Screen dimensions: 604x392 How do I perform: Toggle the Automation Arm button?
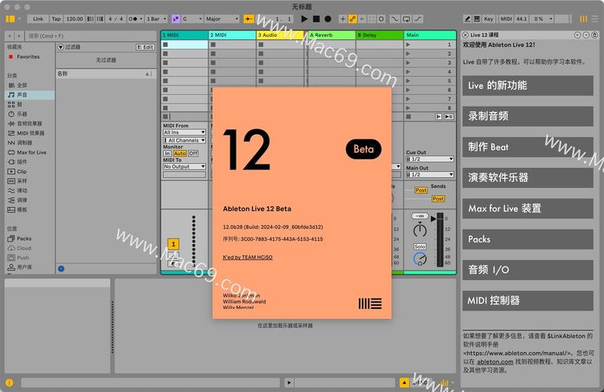pyautogui.click(x=352, y=19)
